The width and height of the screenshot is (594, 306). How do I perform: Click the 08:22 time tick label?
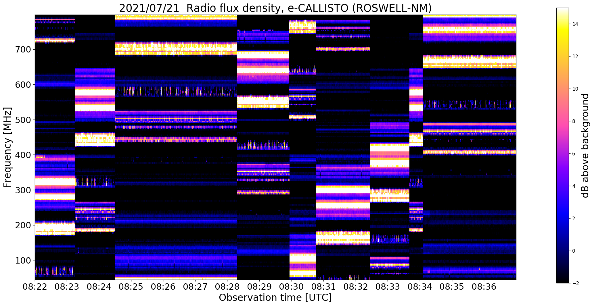pos(35,286)
